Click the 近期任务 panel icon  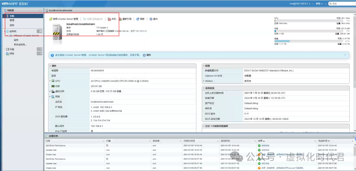coord(47,136)
